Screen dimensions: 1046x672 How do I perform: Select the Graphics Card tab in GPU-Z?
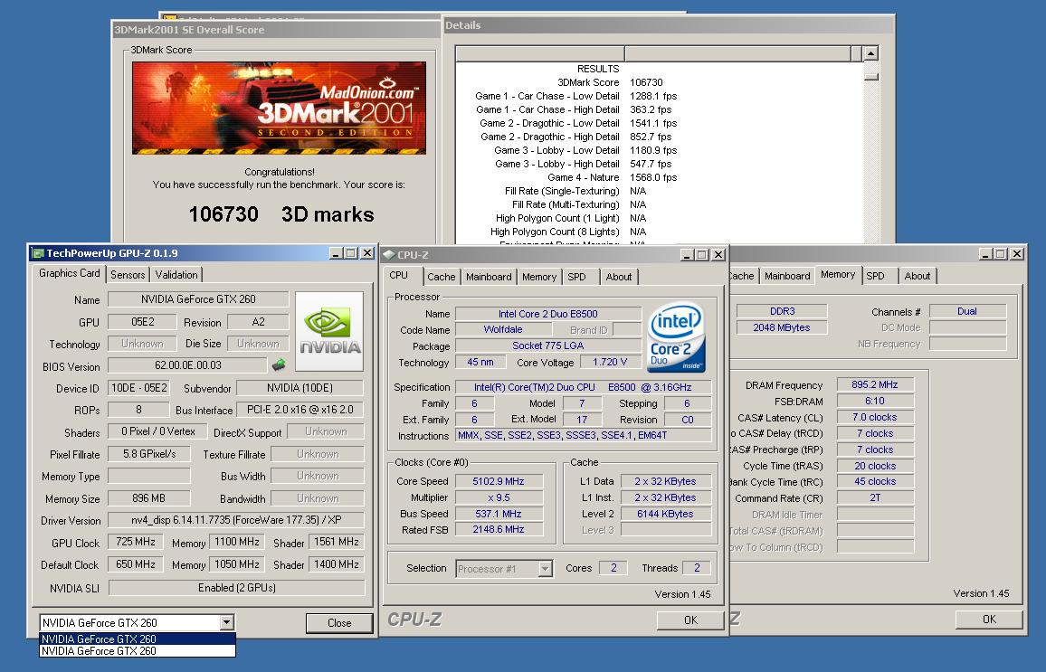[x=70, y=273]
